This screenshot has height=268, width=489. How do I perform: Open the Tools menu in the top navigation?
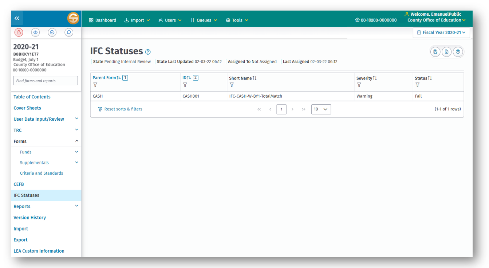237,20
